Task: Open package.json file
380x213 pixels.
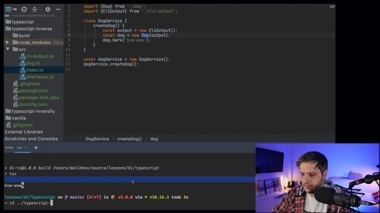Action: [33, 91]
